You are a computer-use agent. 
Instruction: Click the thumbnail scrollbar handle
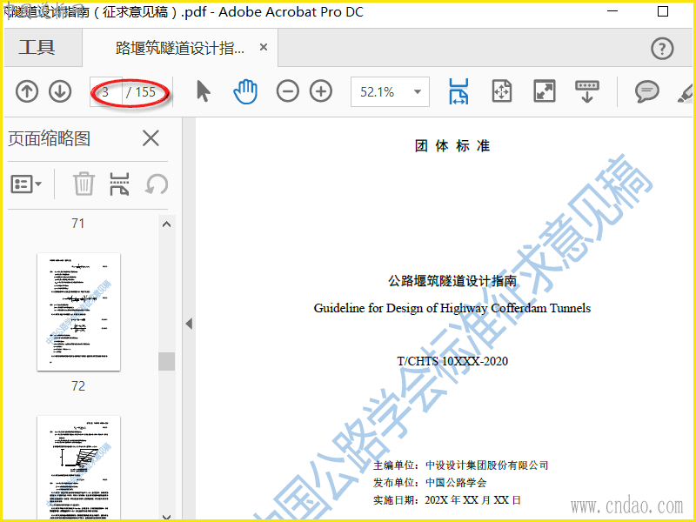click(x=166, y=361)
